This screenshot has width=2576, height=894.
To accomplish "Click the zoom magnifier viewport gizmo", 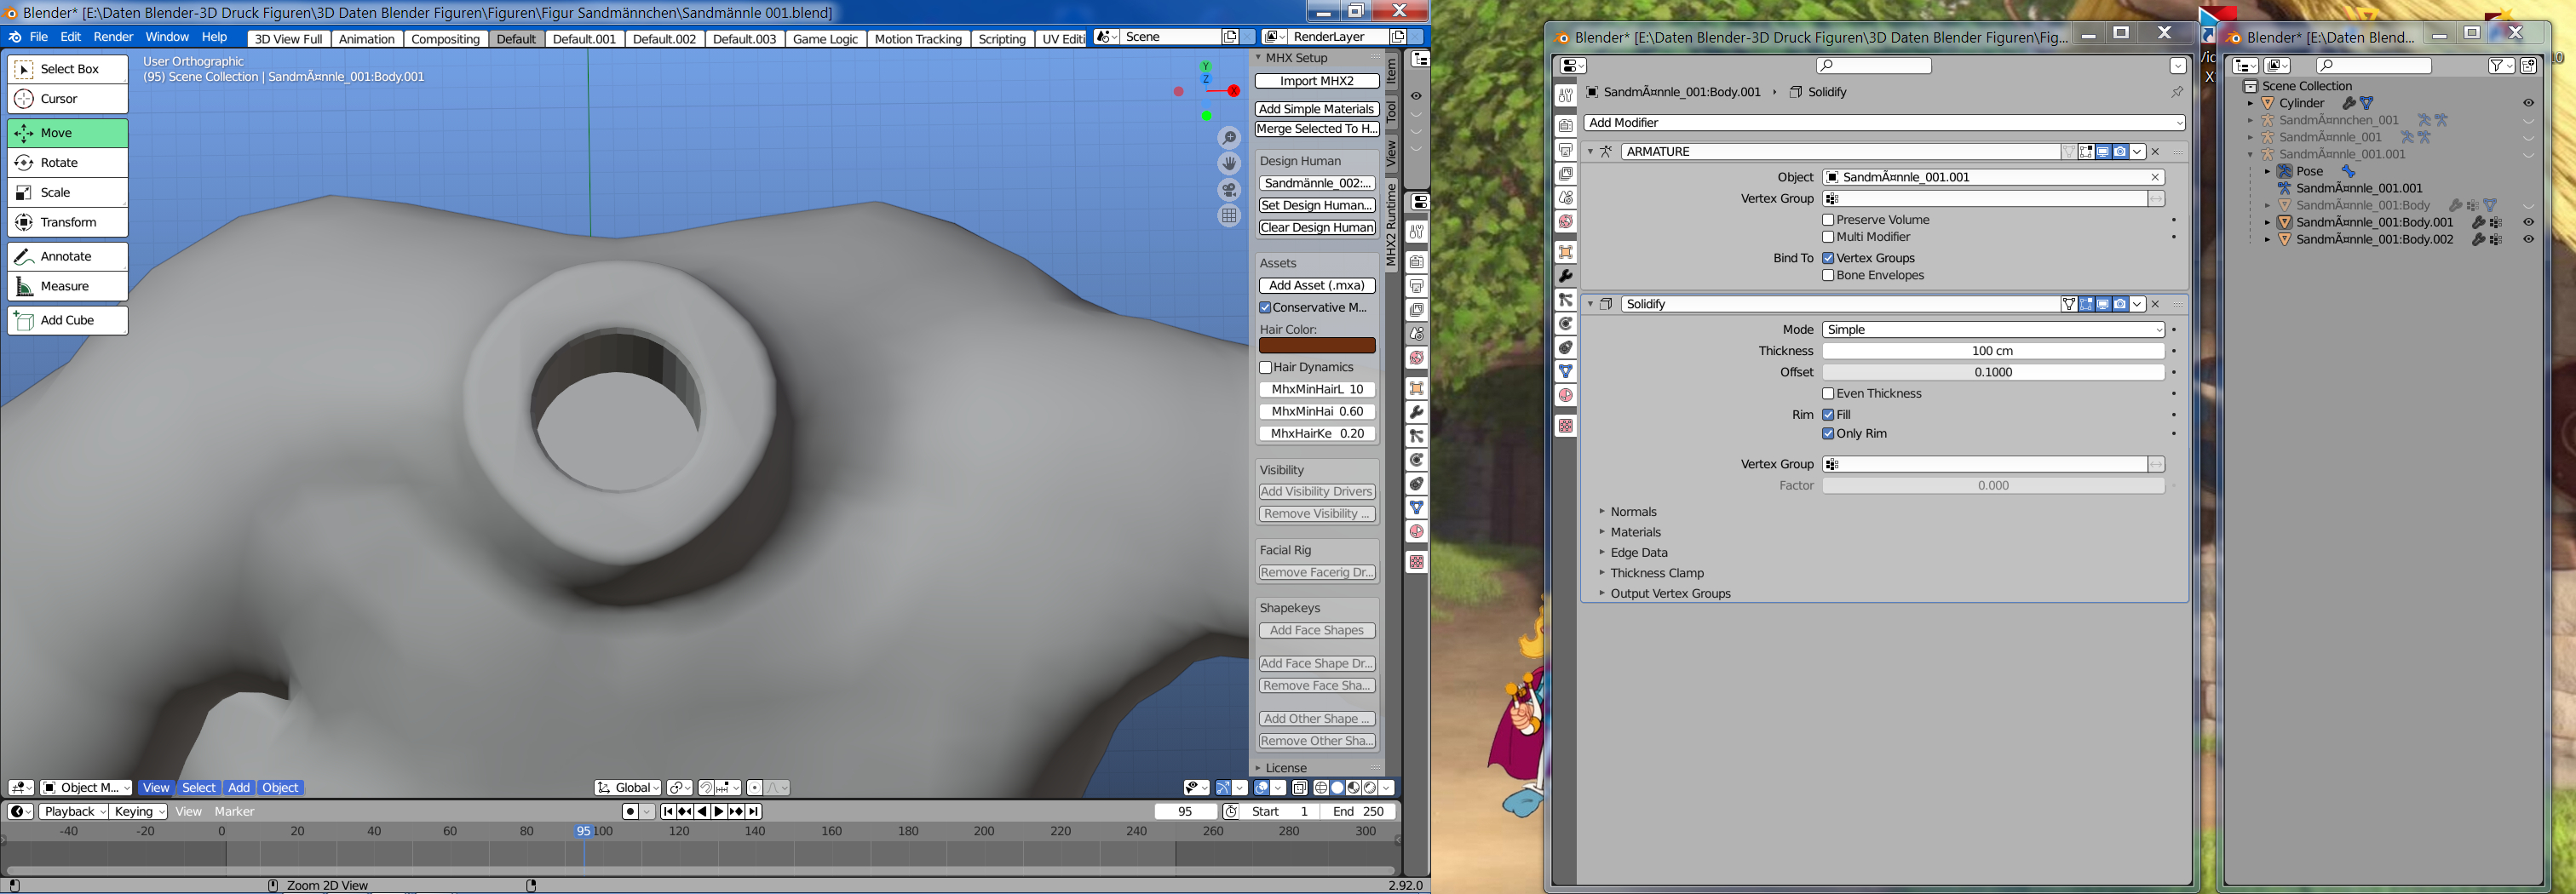I will [1229, 138].
